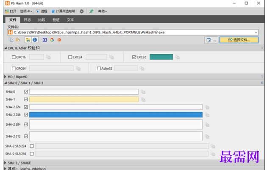Uncheck the SHA-0 checkbox
Screen dimensions: 267x170
26,92
